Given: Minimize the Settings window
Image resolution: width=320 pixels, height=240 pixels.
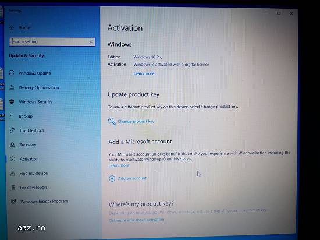Looking at the screenshot, I should coord(266,13).
